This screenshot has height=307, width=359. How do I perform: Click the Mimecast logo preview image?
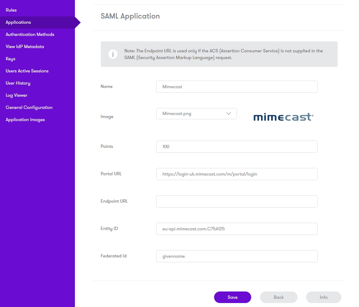pos(283,117)
